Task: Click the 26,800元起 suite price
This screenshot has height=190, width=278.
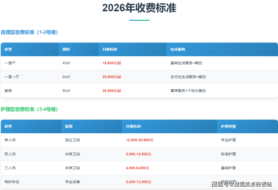Action: point(112,91)
